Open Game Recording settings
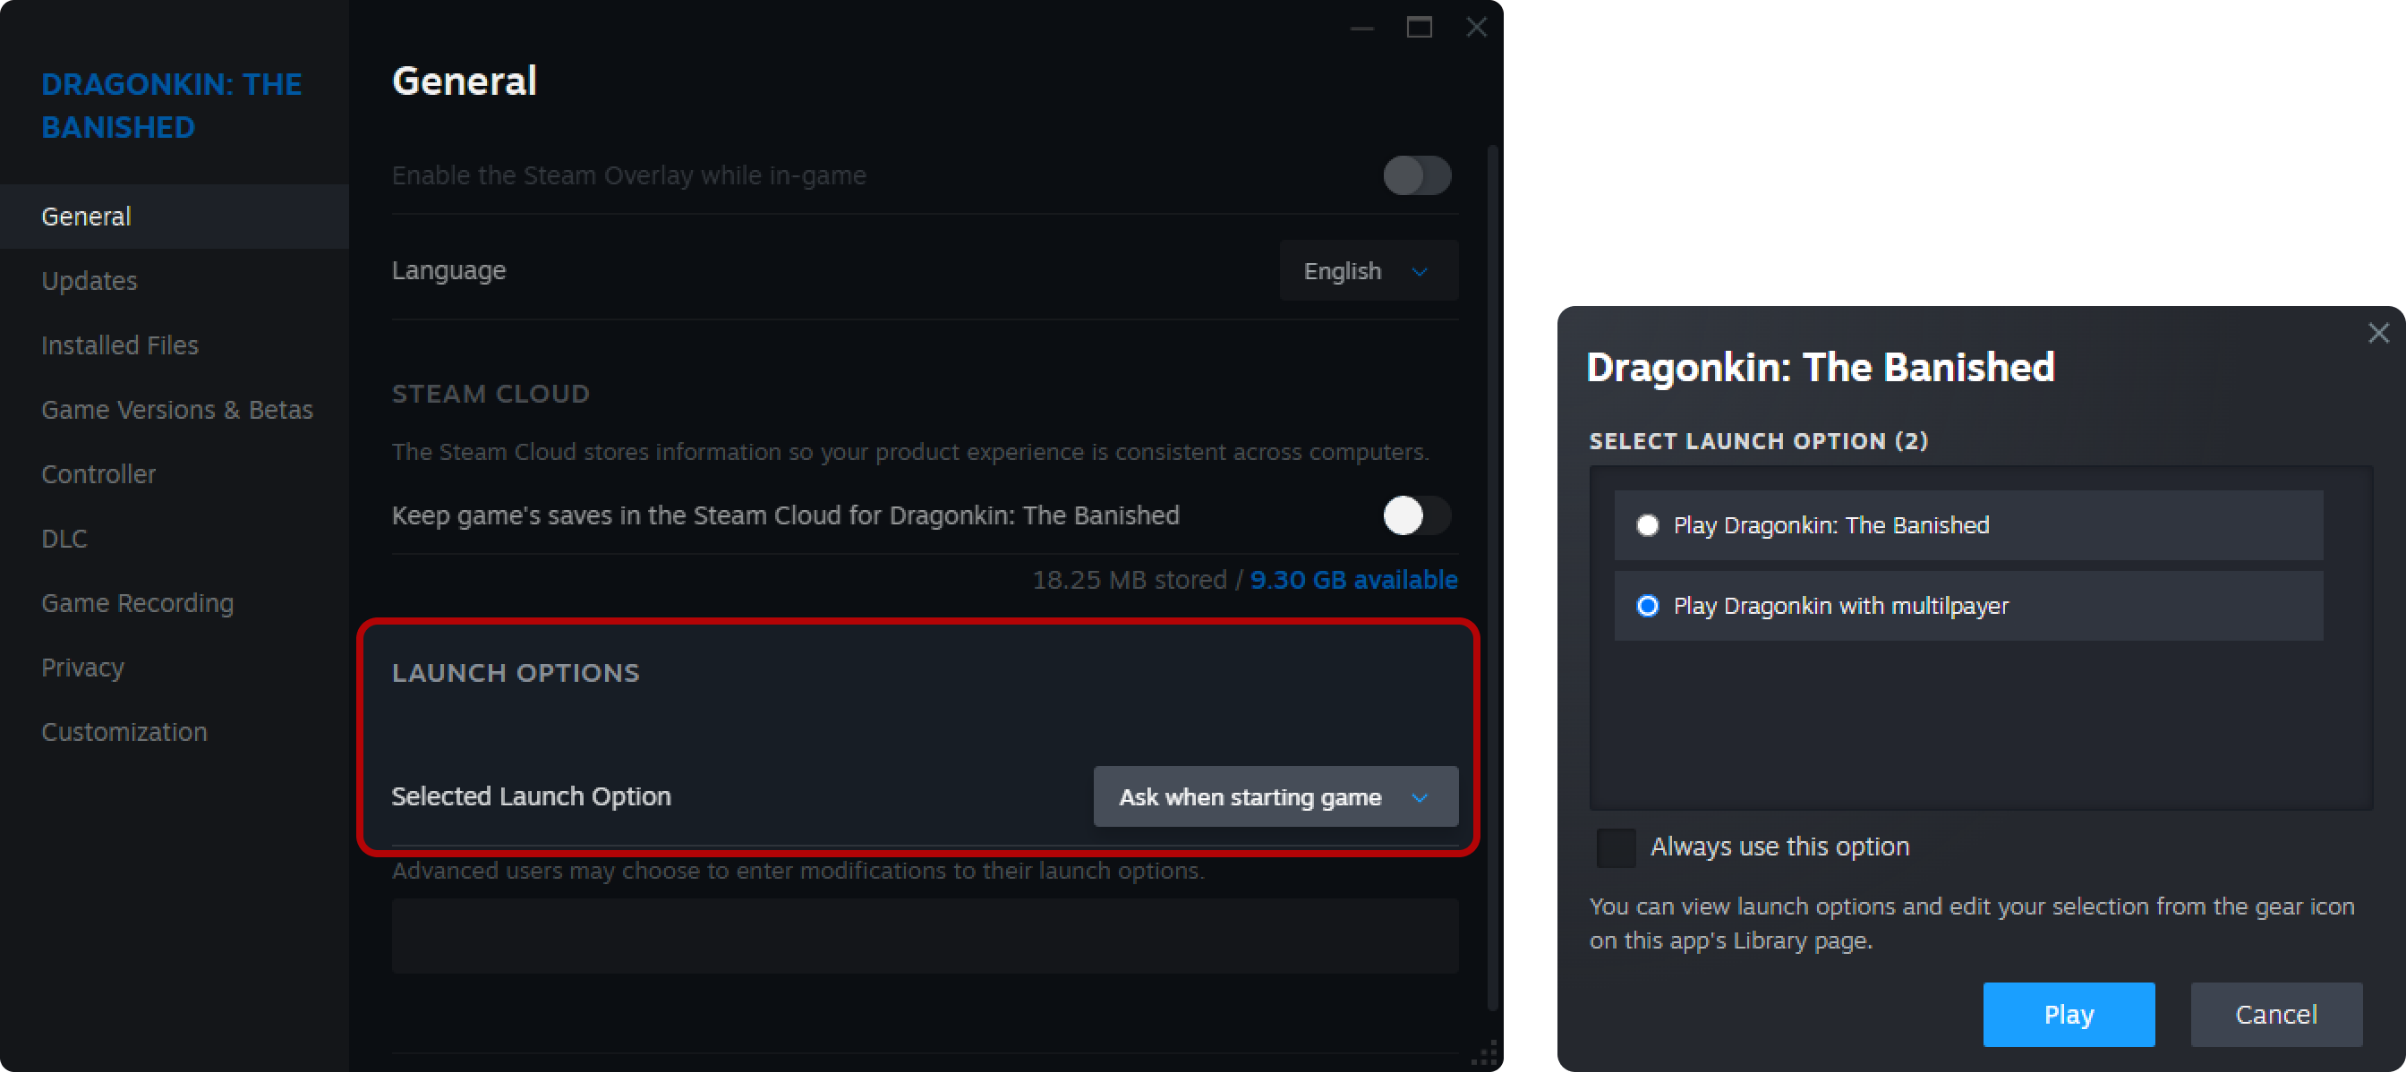 tap(137, 603)
